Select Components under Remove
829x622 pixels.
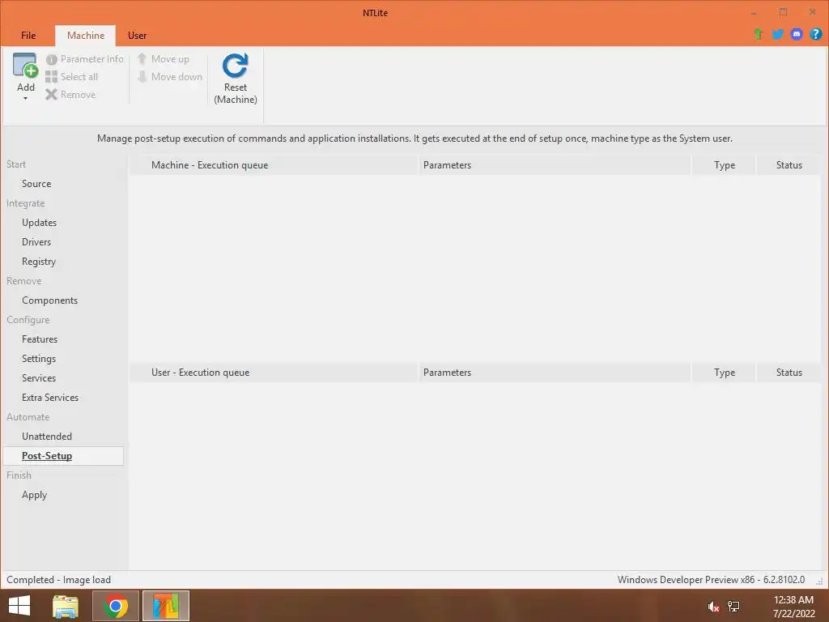click(49, 300)
